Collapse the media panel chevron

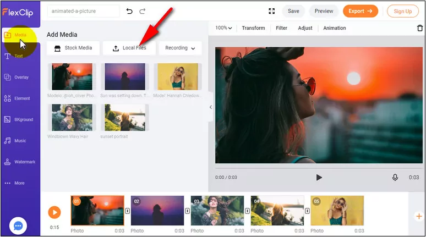[x=211, y=107]
